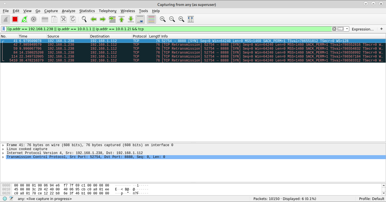
Task: Go back to previous packet arrow
Action: [x=94, y=19]
